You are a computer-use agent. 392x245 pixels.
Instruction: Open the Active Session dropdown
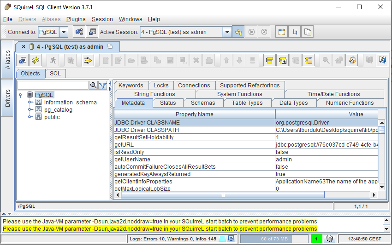coord(227,32)
